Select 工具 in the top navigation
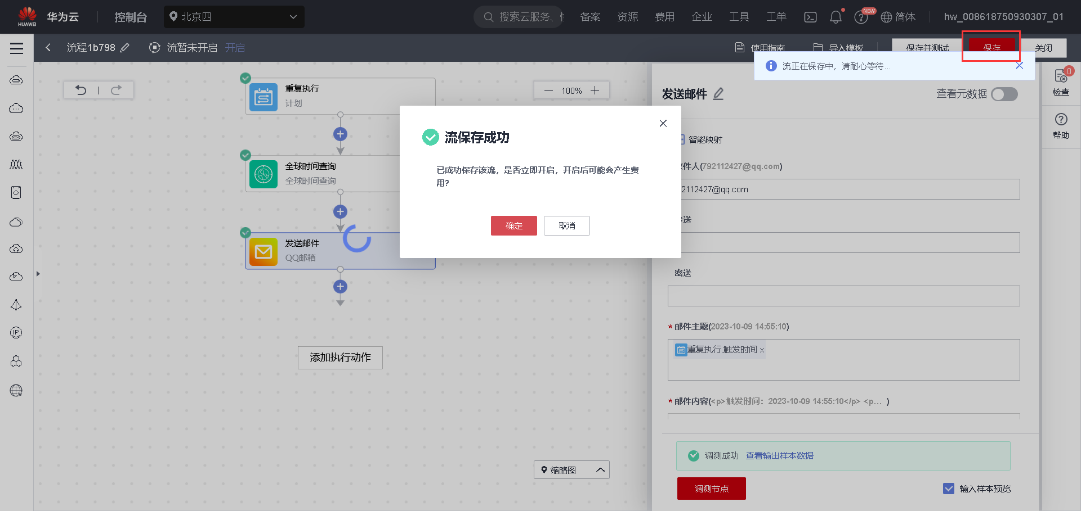The width and height of the screenshot is (1081, 511). [739, 17]
